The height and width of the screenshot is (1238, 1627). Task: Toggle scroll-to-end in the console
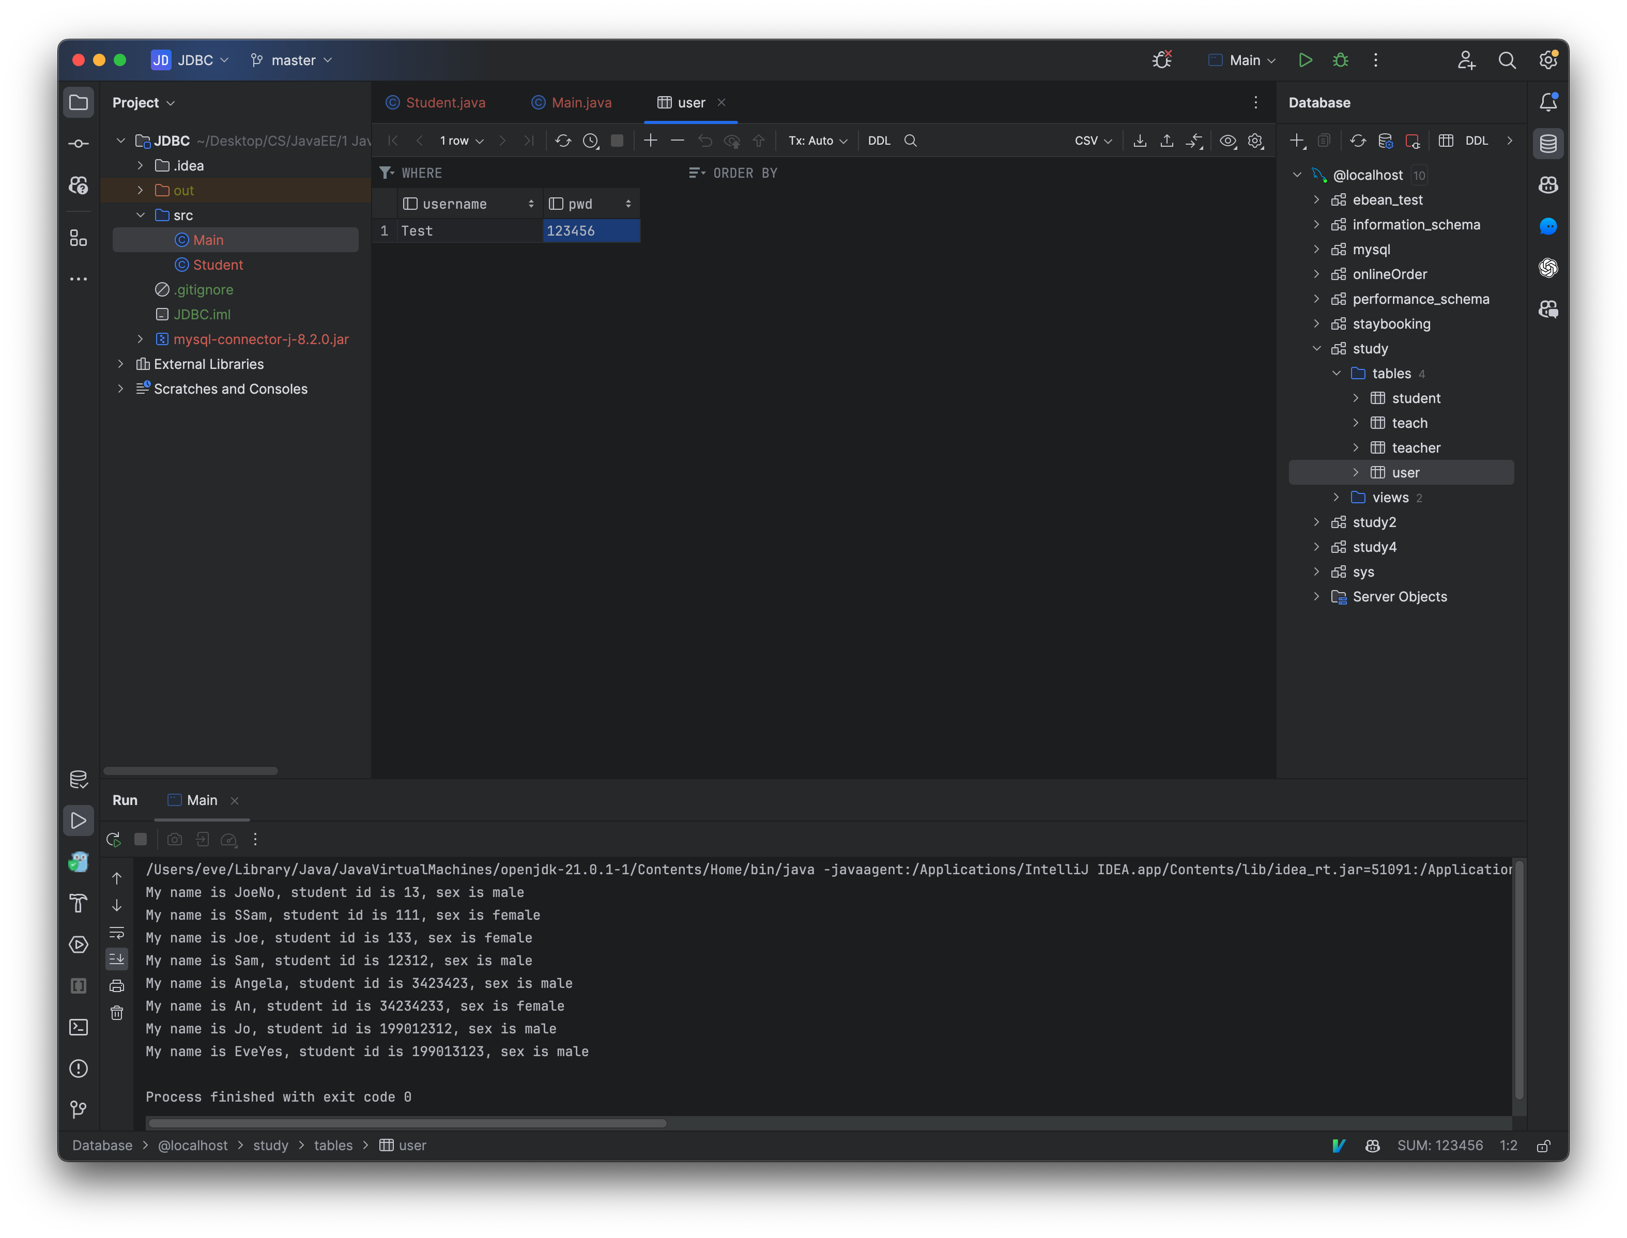coord(116,958)
